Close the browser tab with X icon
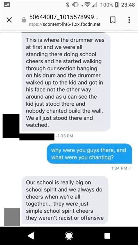Image resolution: width=138 pixels, height=245 pixels. [x=9, y=20]
